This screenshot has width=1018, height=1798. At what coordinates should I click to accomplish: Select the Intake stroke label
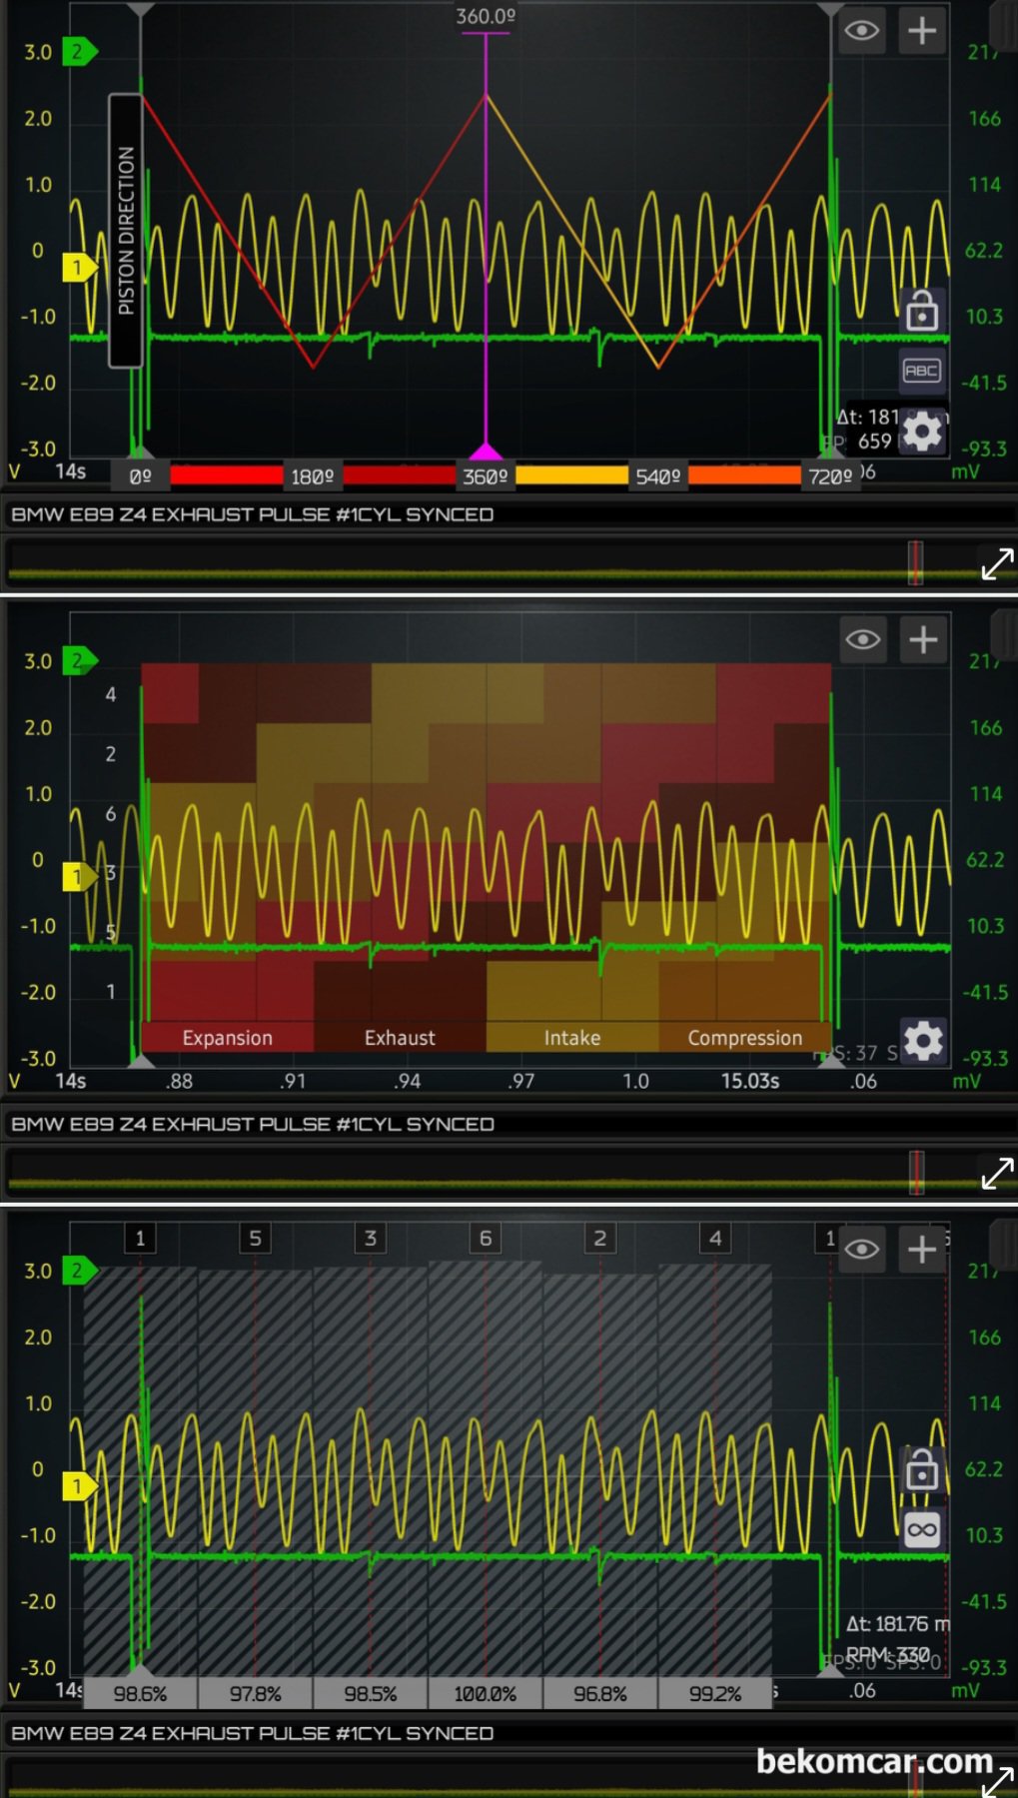point(572,1038)
